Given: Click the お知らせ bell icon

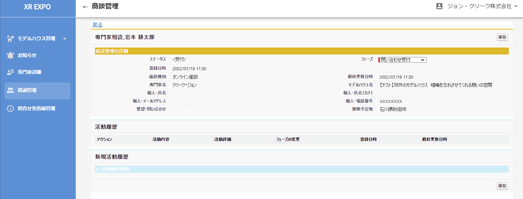Looking at the screenshot, I should point(10,55).
